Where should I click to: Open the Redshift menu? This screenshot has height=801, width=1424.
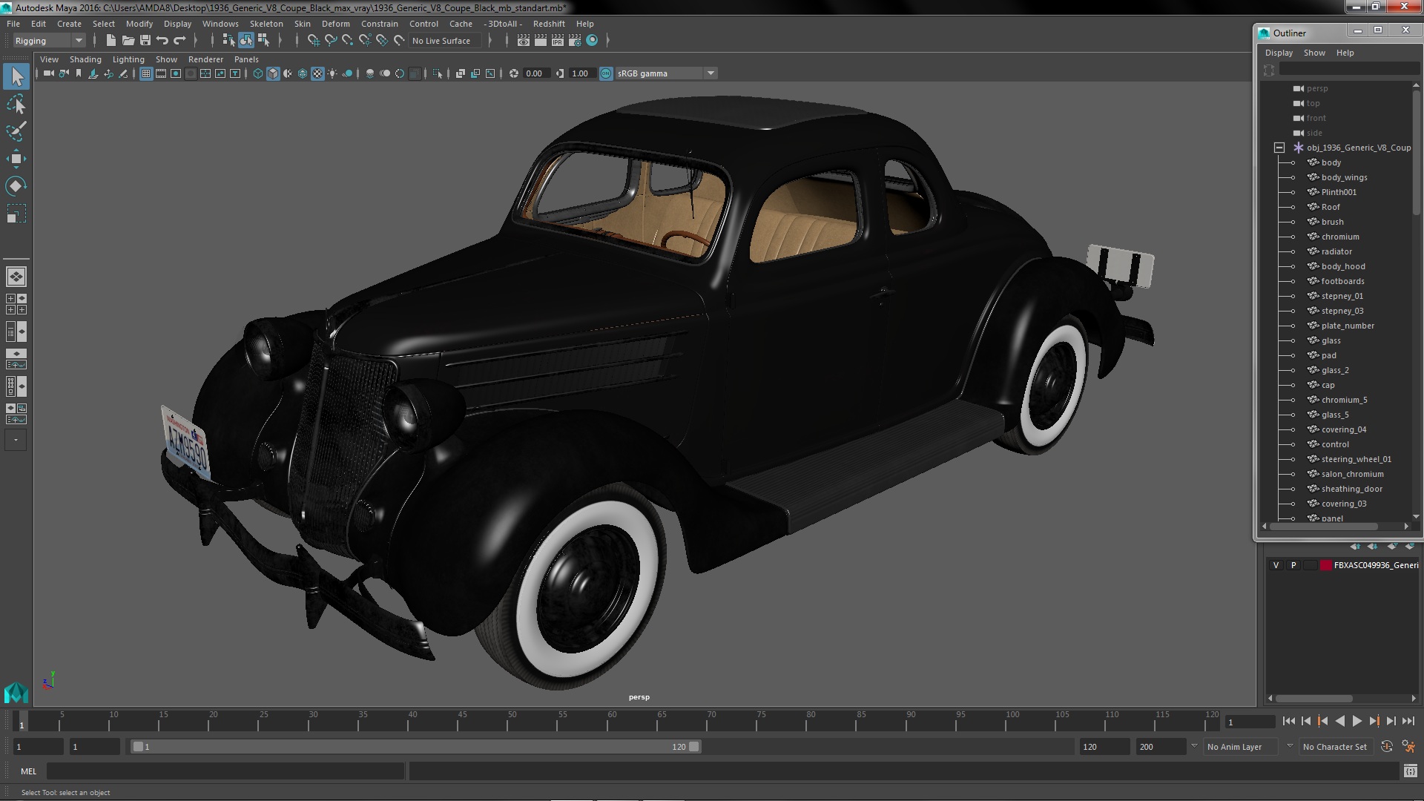click(549, 24)
